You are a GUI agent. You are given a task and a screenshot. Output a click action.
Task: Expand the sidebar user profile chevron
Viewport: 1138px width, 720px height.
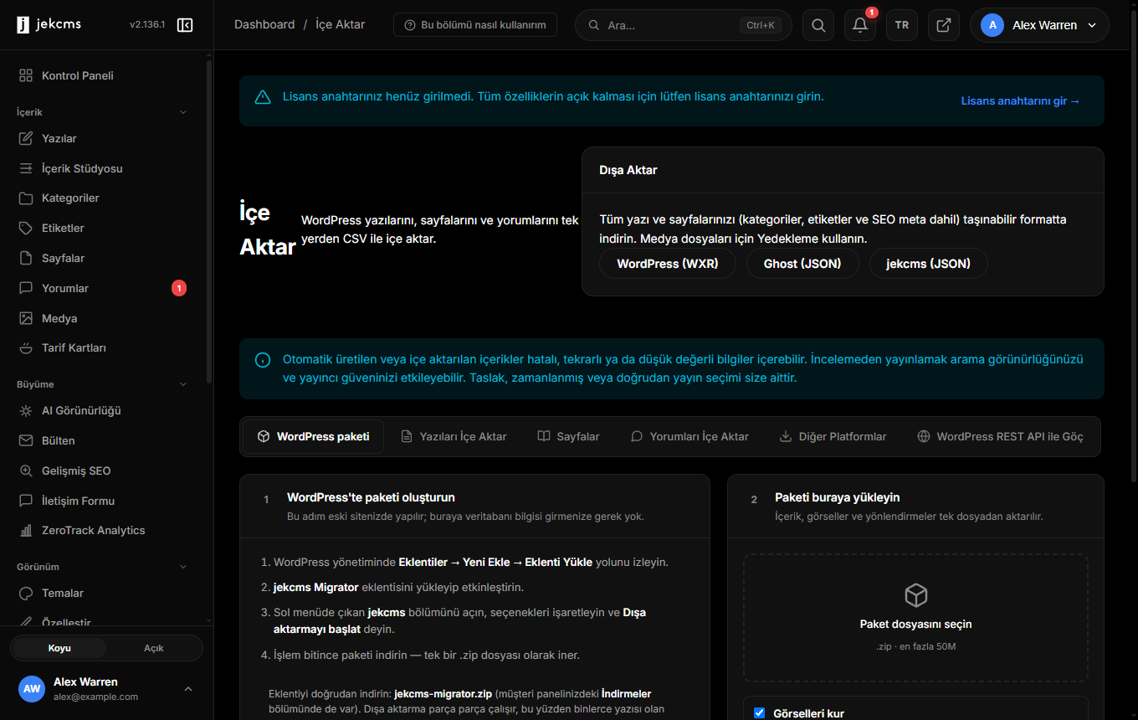click(x=188, y=689)
